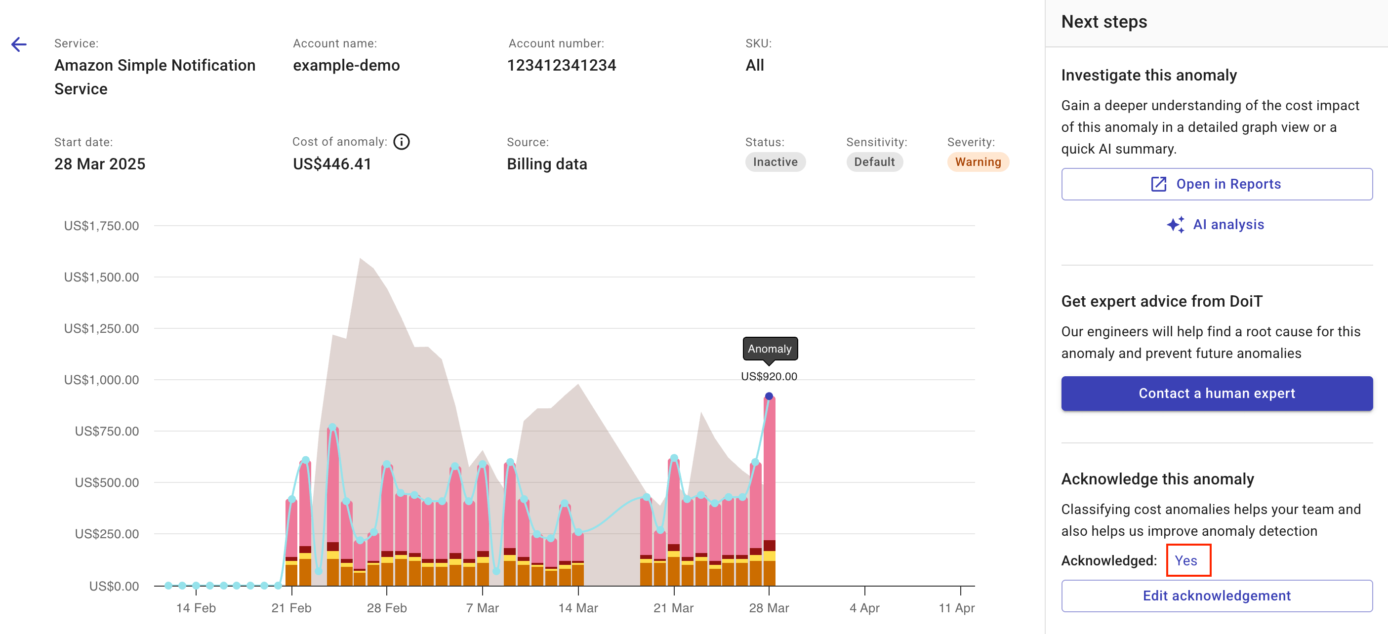Click the dark blue anomaly data point
The width and height of the screenshot is (1388, 634).
click(769, 396)
